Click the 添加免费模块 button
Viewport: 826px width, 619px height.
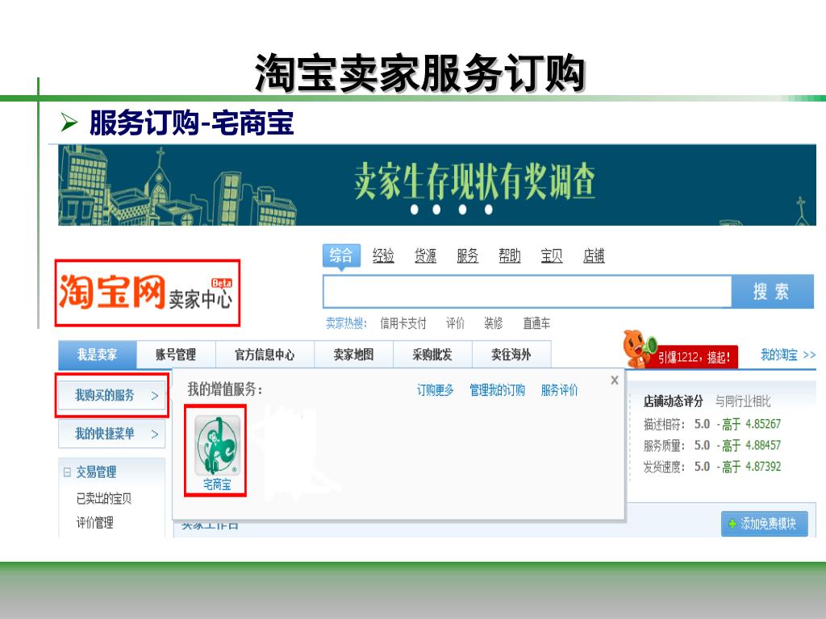click(x=765, y=524)
